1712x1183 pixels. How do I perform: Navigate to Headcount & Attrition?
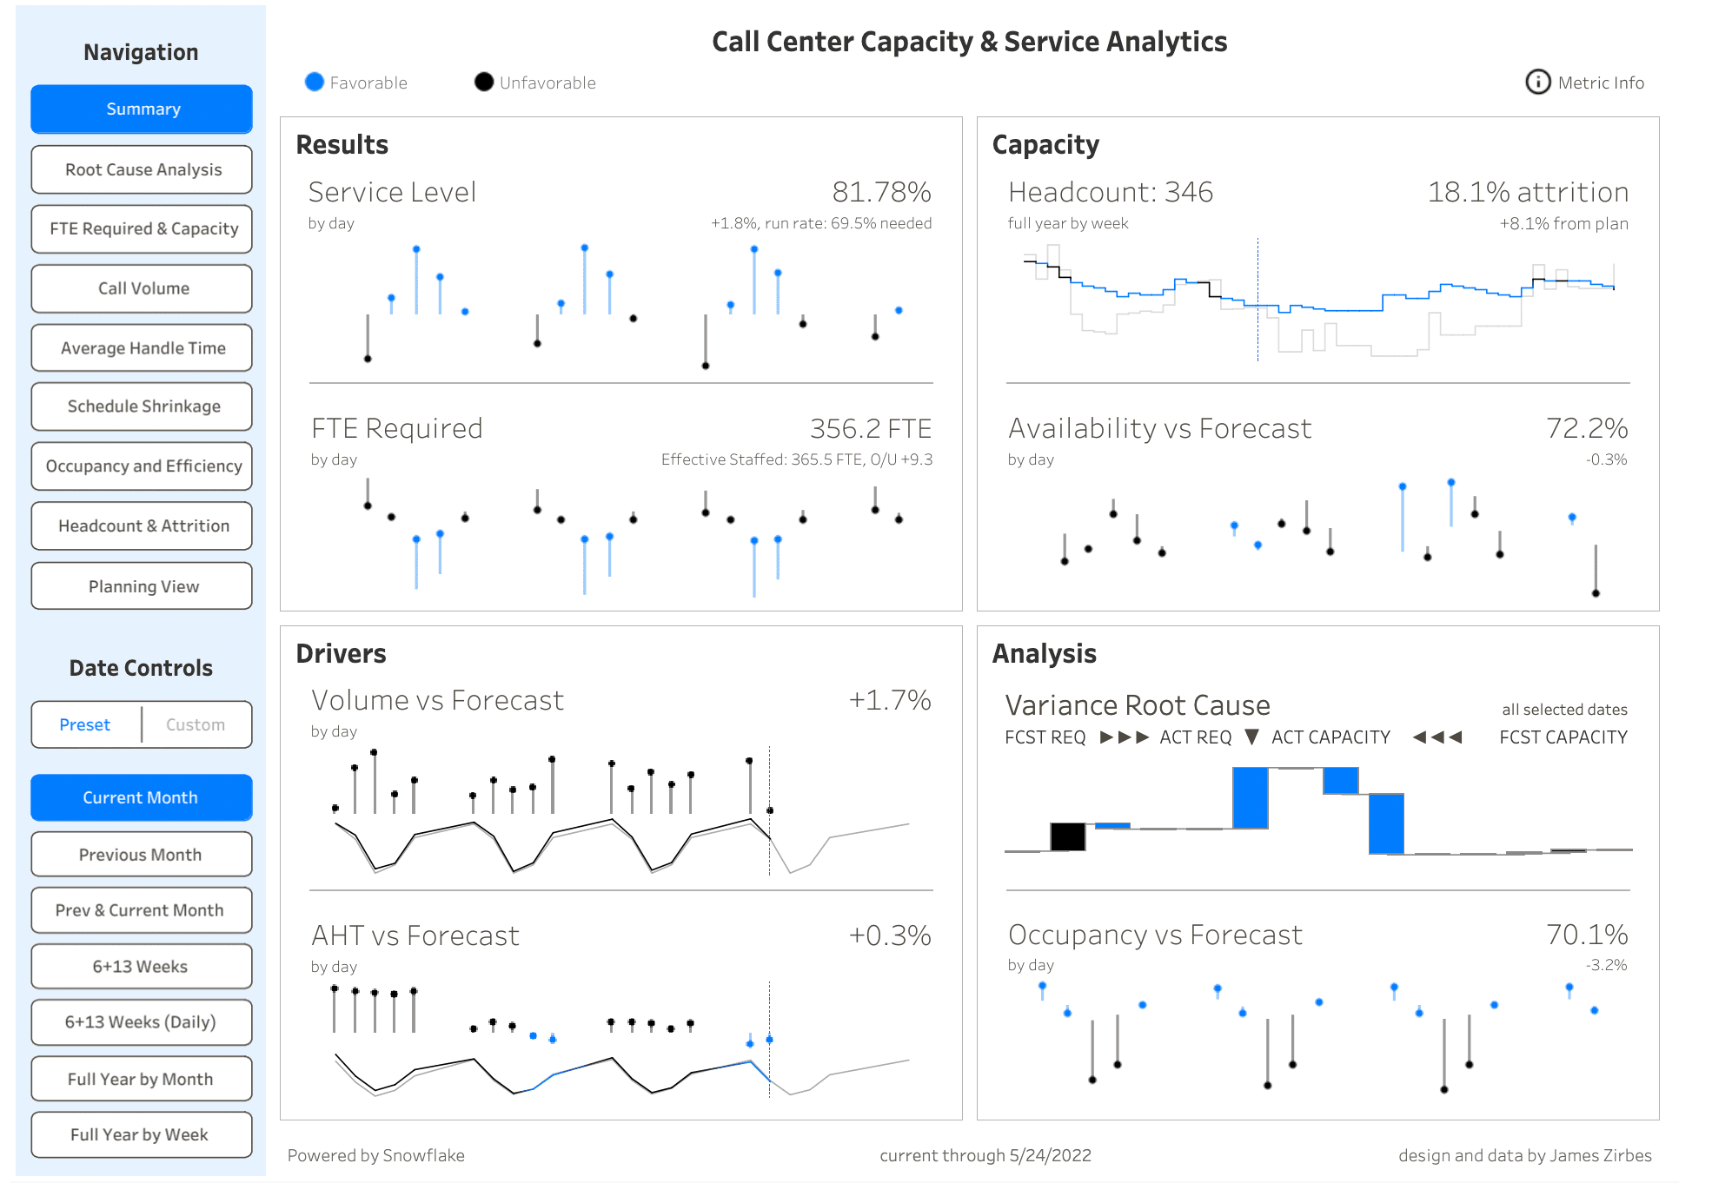tap(141, 525)
